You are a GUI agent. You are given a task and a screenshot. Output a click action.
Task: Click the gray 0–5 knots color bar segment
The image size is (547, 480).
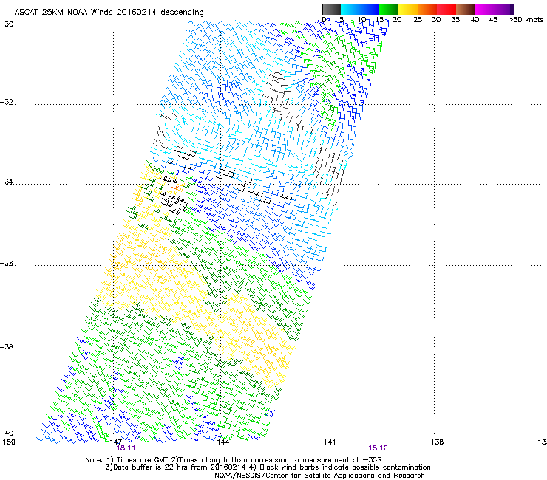331,9
